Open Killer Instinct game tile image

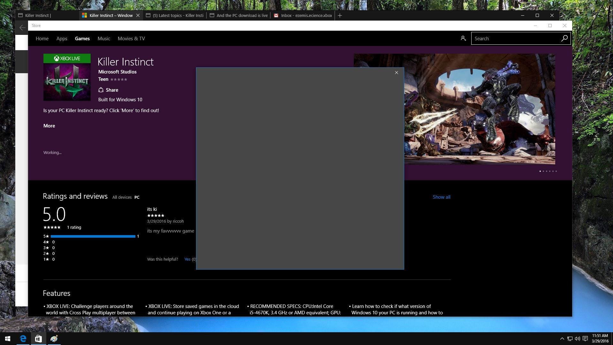pos(67,77)
